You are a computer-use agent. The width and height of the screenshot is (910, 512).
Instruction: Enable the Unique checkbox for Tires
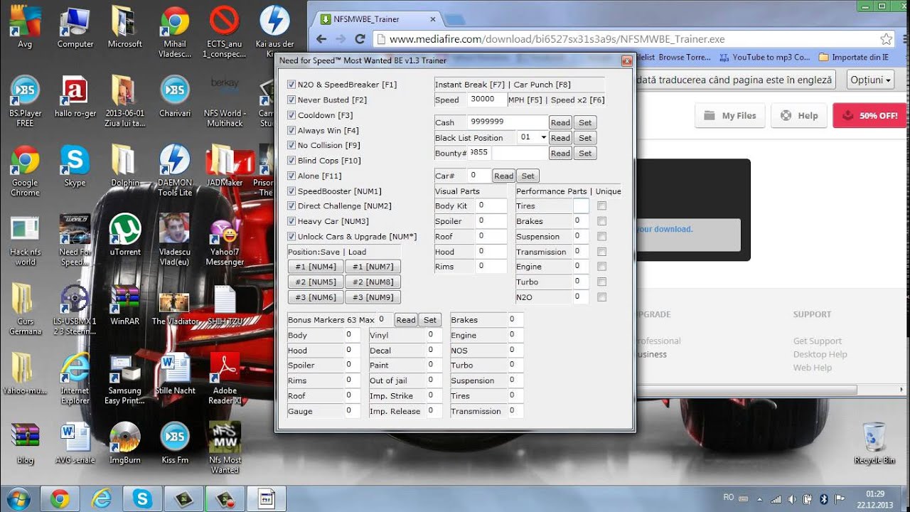coord(602,206)
